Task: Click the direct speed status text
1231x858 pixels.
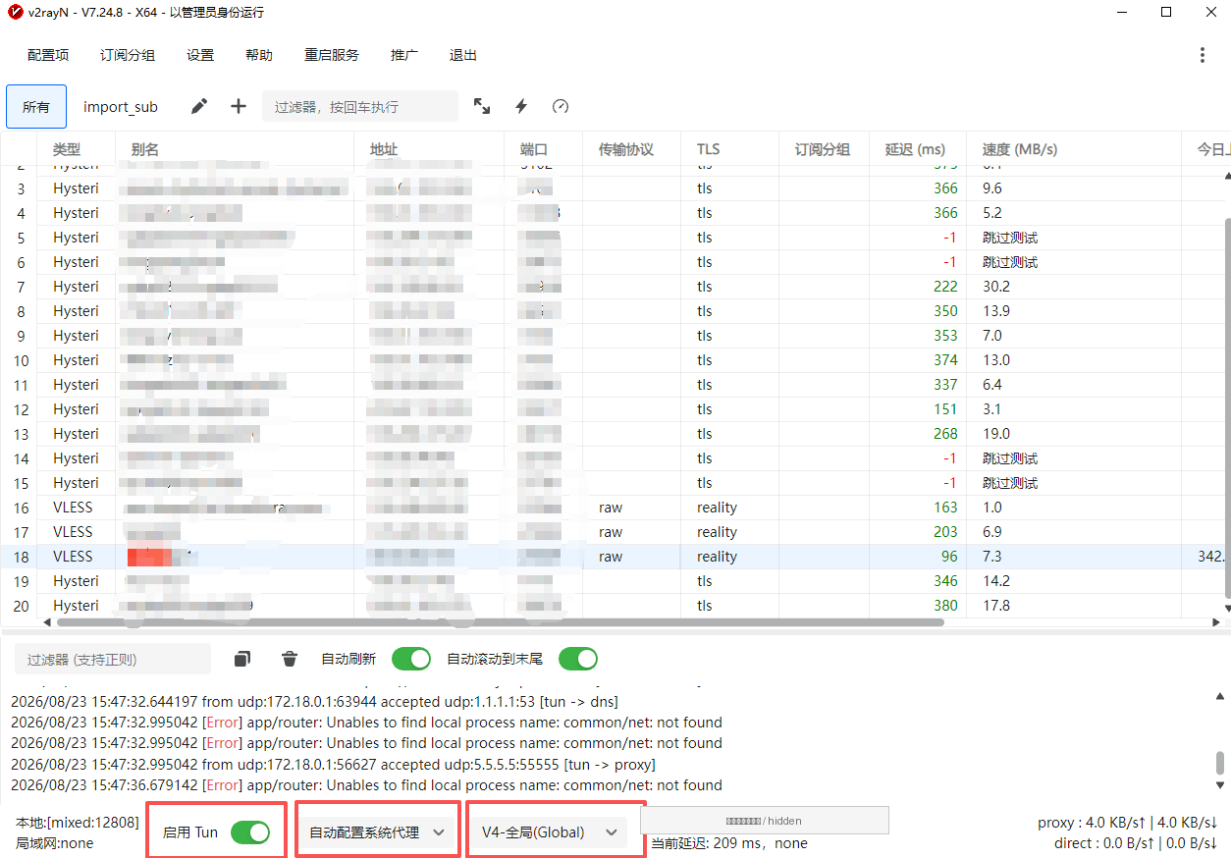Action: tap(1134, 843)
